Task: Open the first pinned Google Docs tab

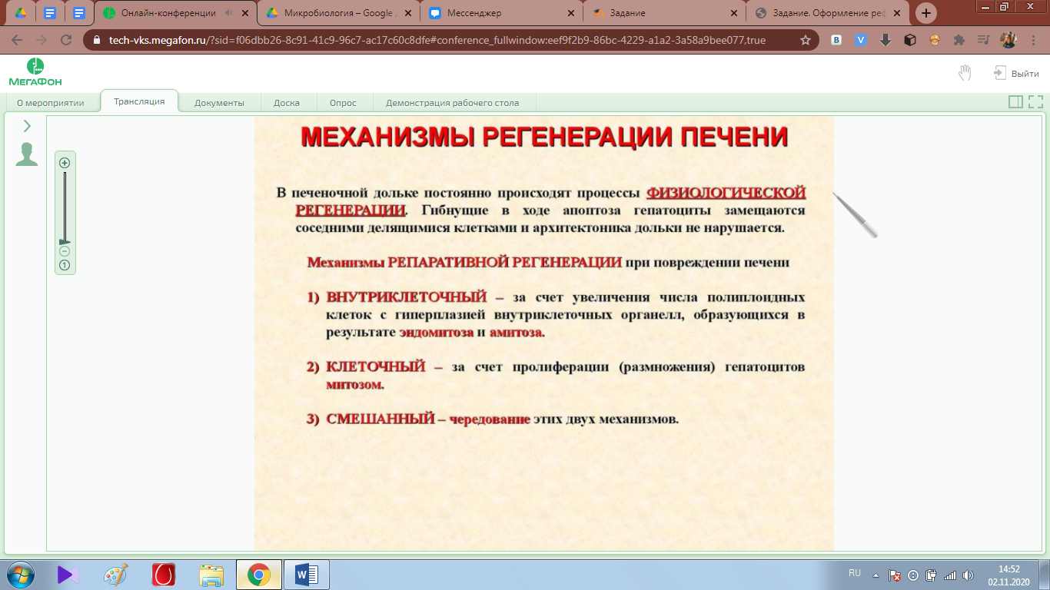Action: click(50, 13)
